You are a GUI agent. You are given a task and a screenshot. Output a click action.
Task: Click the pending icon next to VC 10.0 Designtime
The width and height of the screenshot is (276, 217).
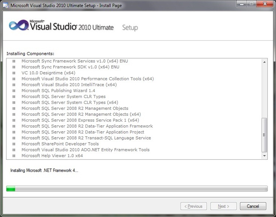click(x=14, y=73)
